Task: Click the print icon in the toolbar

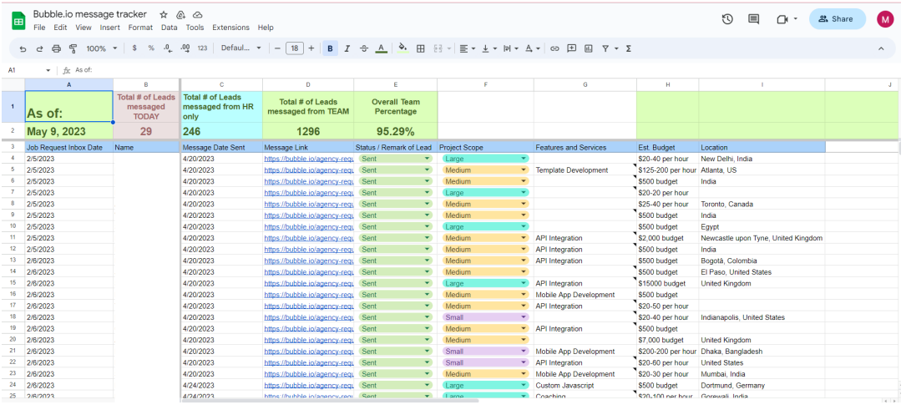Action: pyautogui.click(x=56, y=48)
